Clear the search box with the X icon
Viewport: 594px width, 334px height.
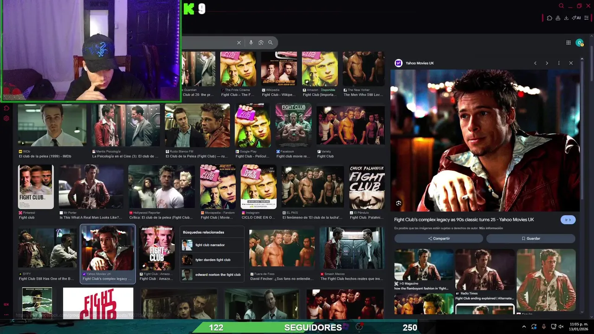click(239, 43)
